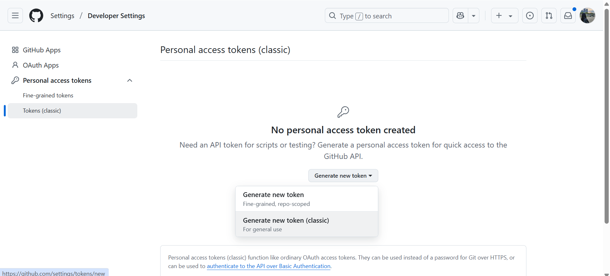Image resolution: width=610 pixels, height=276 pixels.
Task: Click the GitHub logo icon
Action: (36, 16)
